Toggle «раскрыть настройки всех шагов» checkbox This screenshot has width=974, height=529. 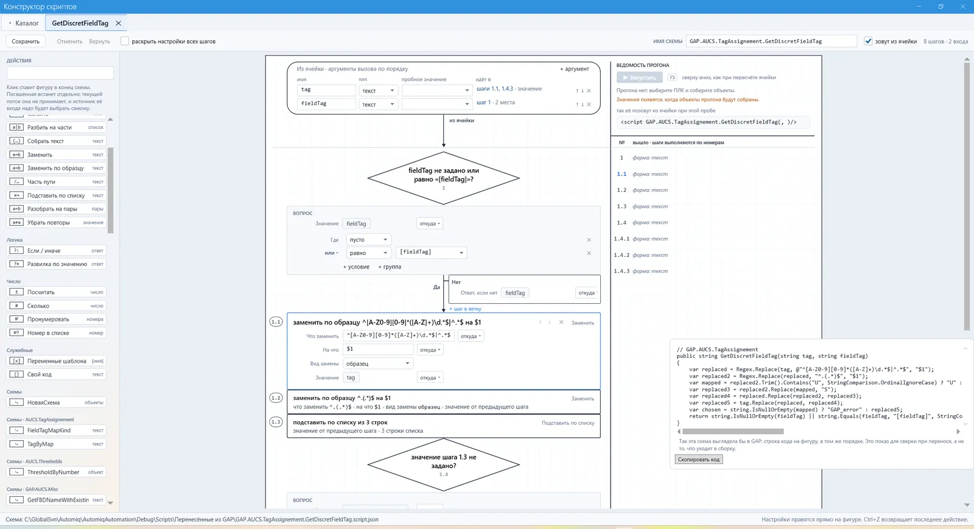tap(125, 41)
